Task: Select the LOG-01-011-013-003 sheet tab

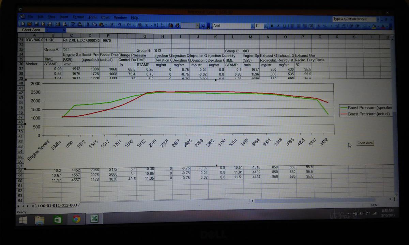Action: pos(58,206)
